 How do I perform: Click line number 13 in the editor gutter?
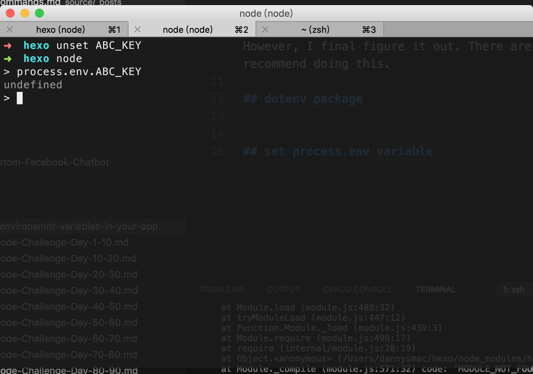[217, 116]
